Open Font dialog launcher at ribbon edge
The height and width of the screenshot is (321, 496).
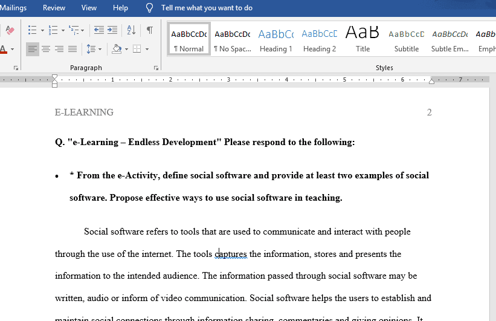click(x=16, y=68)
